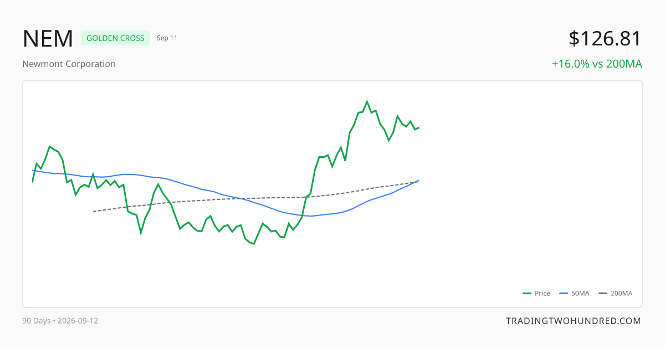
Task: Click where 50MA crosses the 200MA at right end
Action: click(418, 181)
